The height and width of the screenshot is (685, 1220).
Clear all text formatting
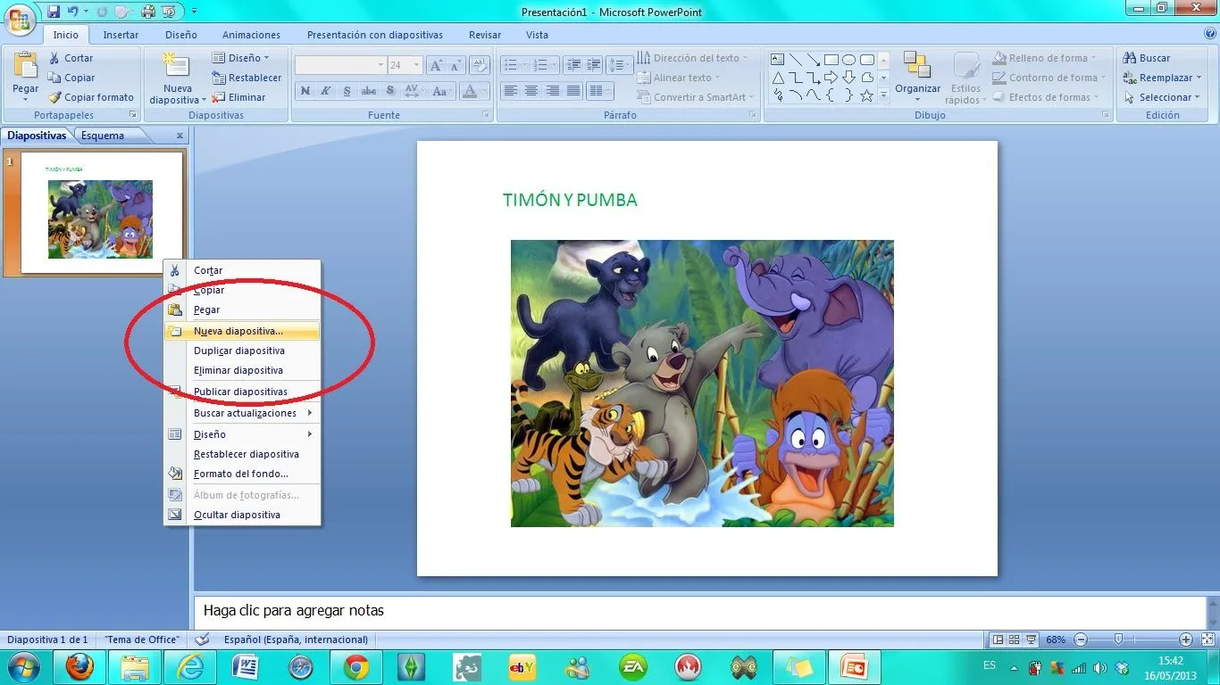coord(479,65)
